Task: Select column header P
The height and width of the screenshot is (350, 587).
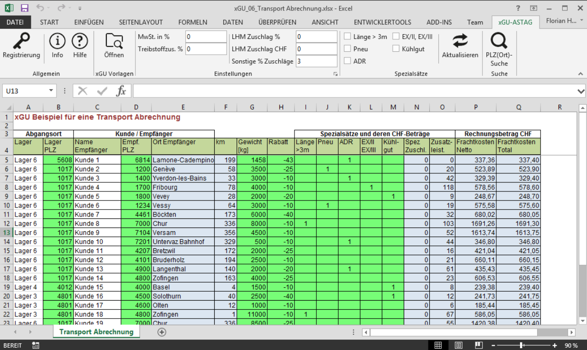Action: [x=475, y=107]
